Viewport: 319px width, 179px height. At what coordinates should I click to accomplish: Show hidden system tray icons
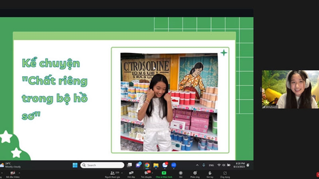coord(197,165)
